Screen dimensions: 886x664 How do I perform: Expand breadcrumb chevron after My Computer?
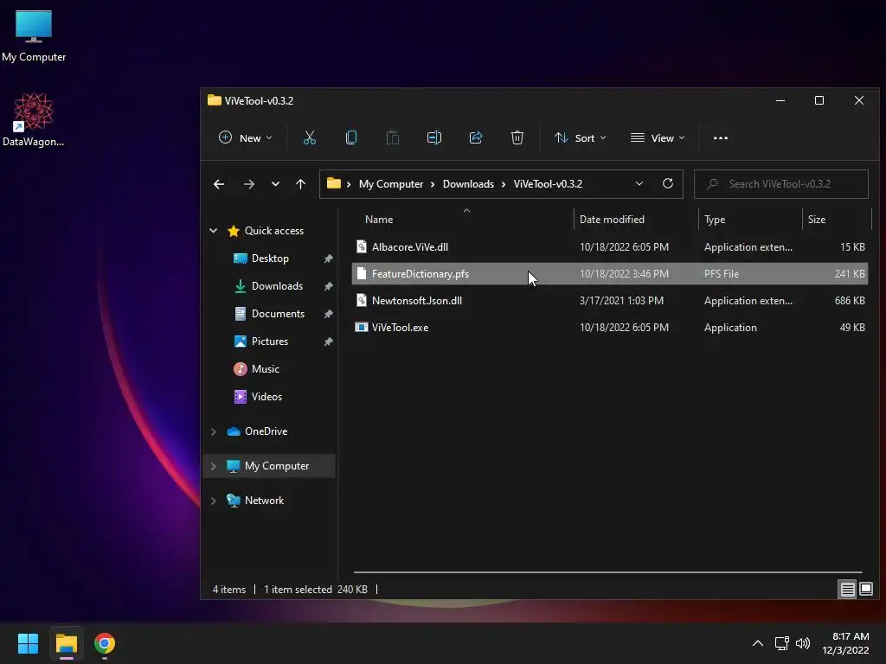pyautogui.click(x=433, y=184)
